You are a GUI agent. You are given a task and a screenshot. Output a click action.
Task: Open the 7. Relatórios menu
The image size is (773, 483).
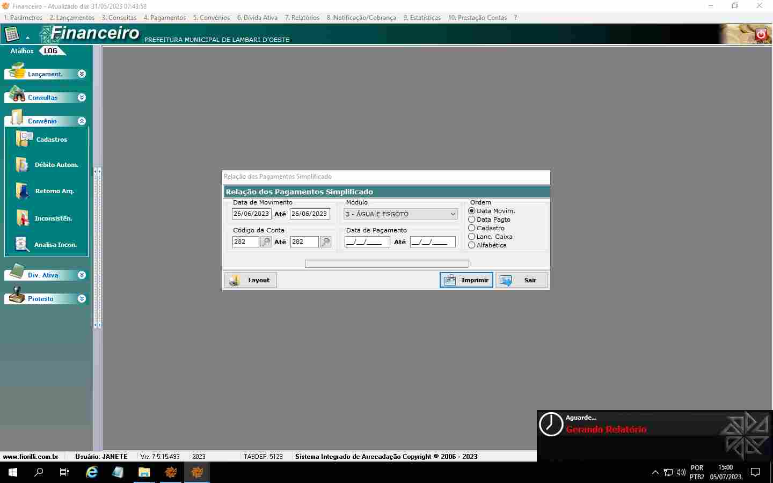(302, 18)
